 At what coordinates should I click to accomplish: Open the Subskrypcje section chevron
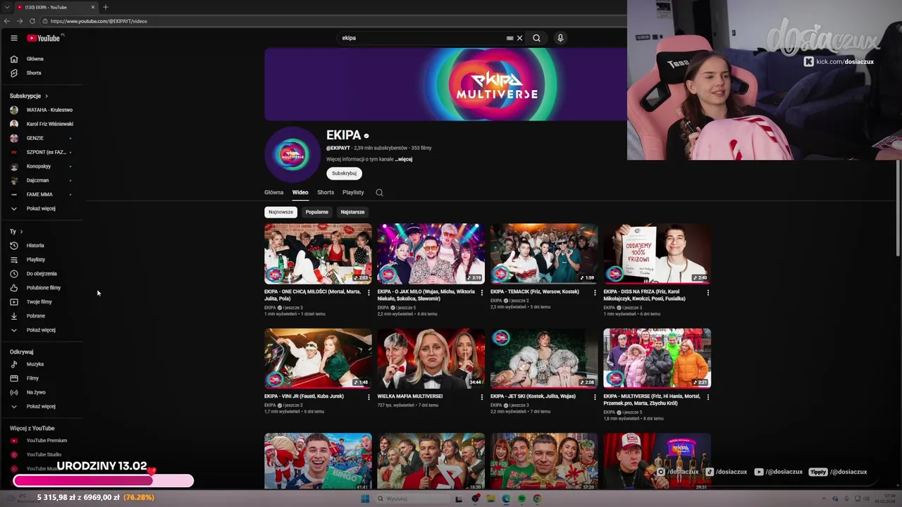tap(47, 96)
